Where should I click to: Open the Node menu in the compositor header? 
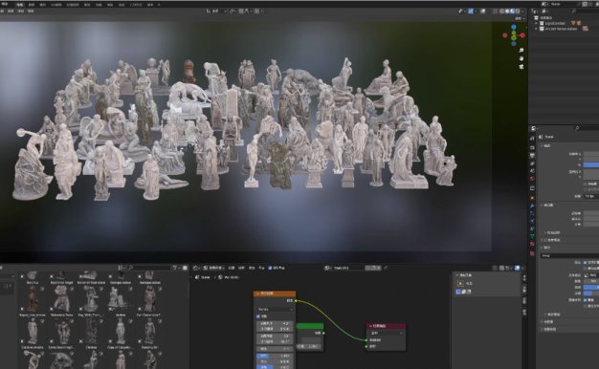(261, 268)
